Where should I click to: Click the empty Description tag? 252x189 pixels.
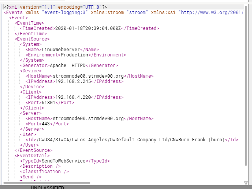click(40, 166)
